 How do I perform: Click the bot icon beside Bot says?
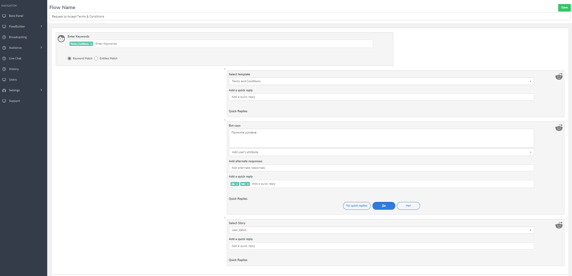click(x=559, y=128)
